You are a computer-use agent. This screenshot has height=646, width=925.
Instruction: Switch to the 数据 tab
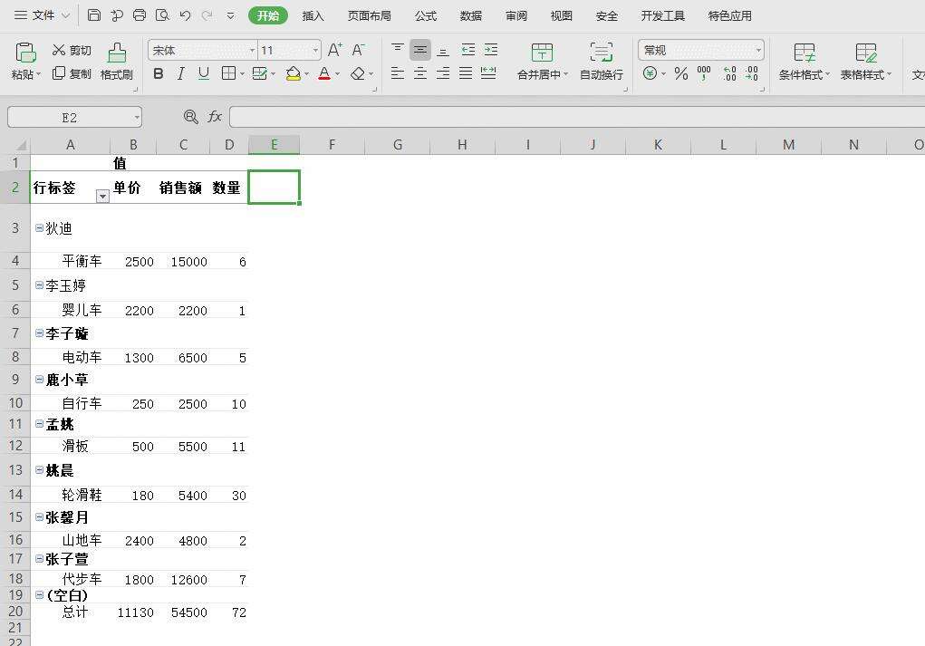[471, 16]
